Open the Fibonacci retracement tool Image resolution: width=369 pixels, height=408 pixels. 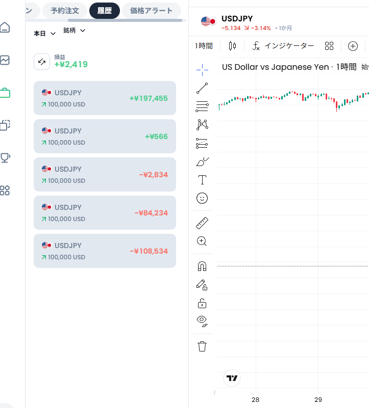click(202, 106)
